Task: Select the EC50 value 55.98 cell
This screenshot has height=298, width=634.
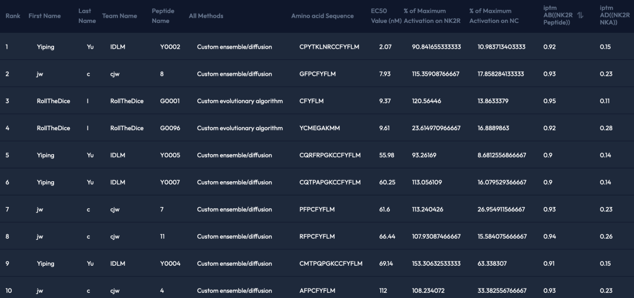Action: pyautogui.click(x=386, y=155)
